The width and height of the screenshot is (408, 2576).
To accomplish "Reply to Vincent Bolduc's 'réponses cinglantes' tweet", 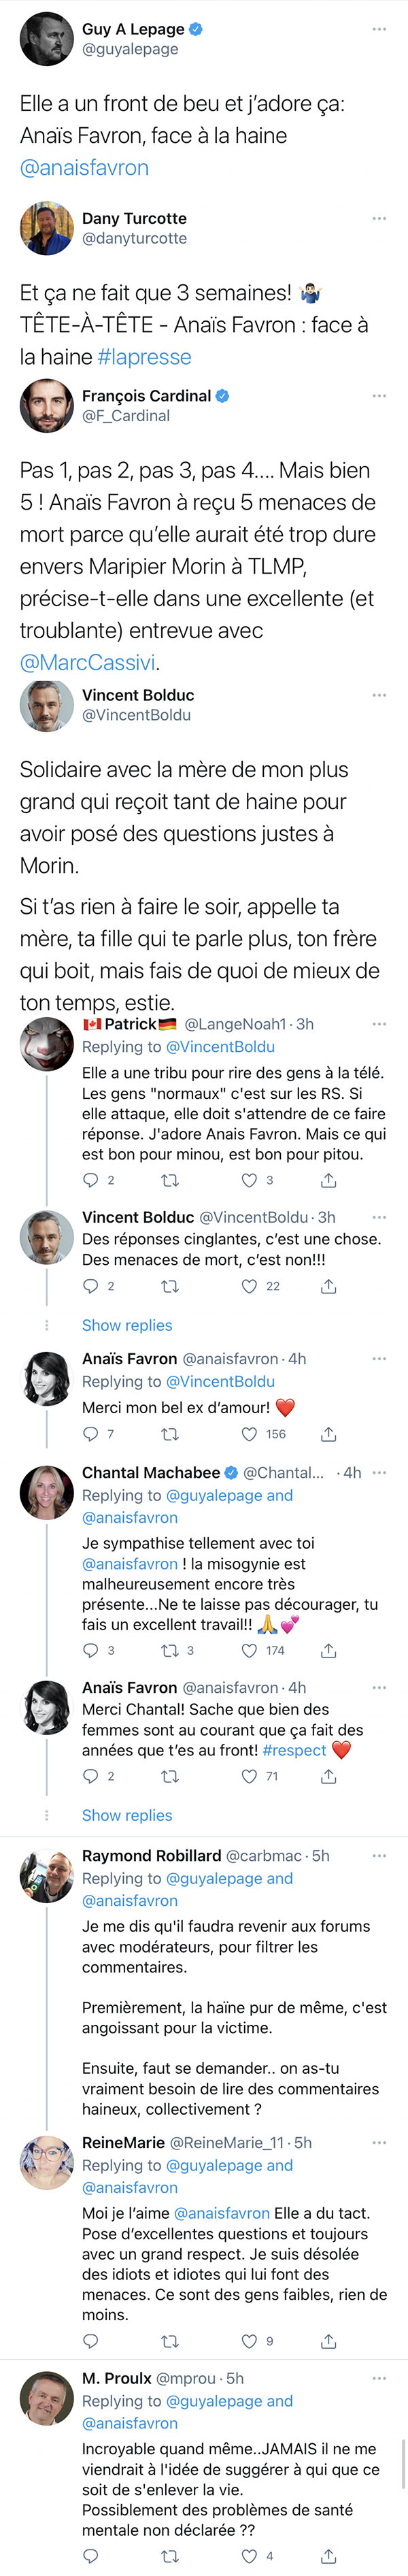I will pyautogui.click(x=90, y=1286).
